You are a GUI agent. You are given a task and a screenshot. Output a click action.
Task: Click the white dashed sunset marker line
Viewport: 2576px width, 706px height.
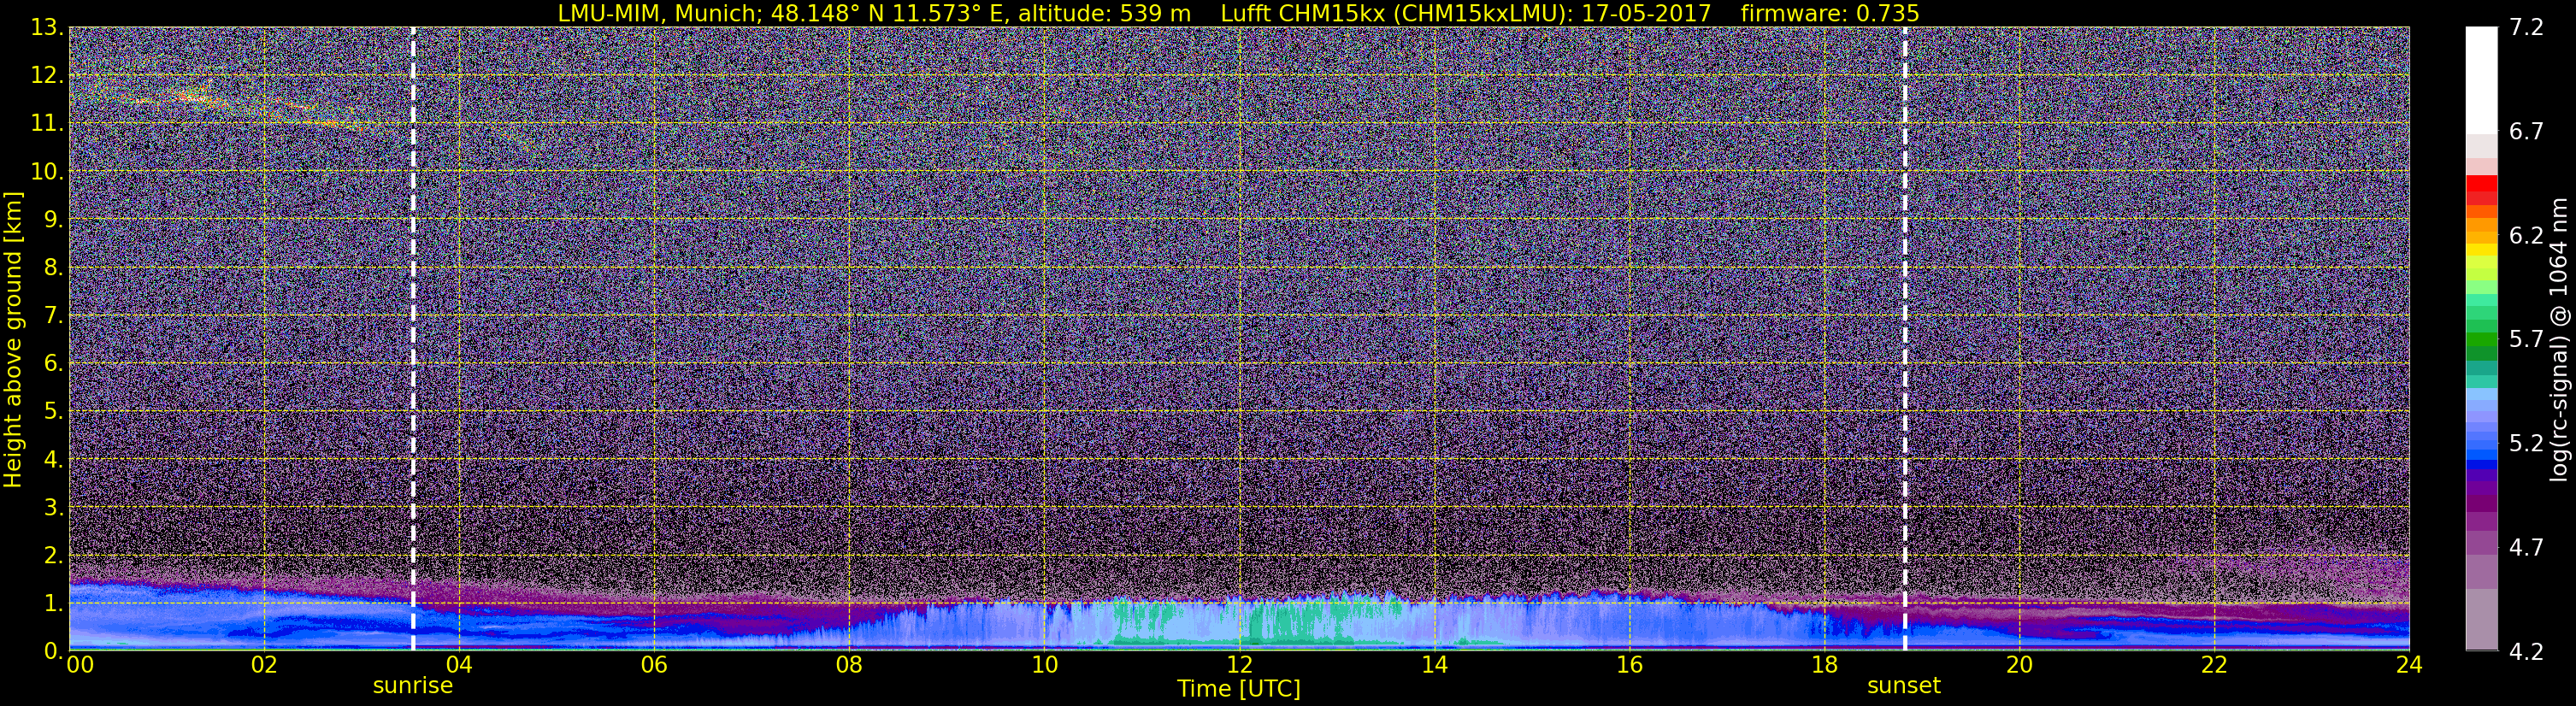point(1904,339)
